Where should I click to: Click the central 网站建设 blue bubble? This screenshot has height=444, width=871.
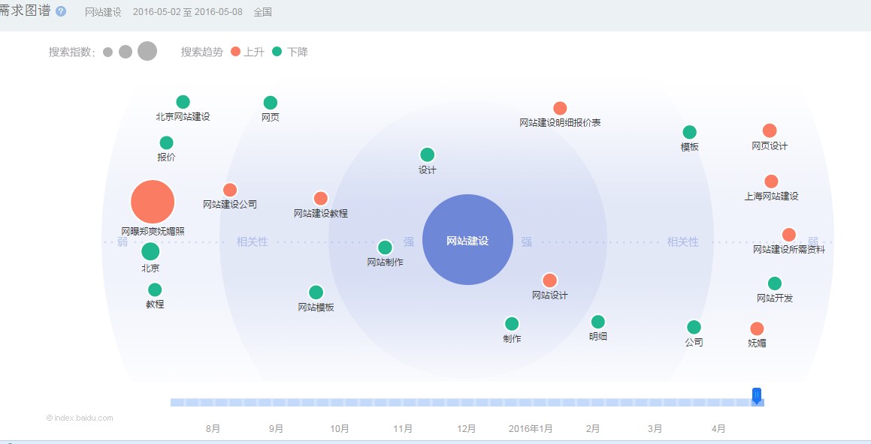pos(467,240)
